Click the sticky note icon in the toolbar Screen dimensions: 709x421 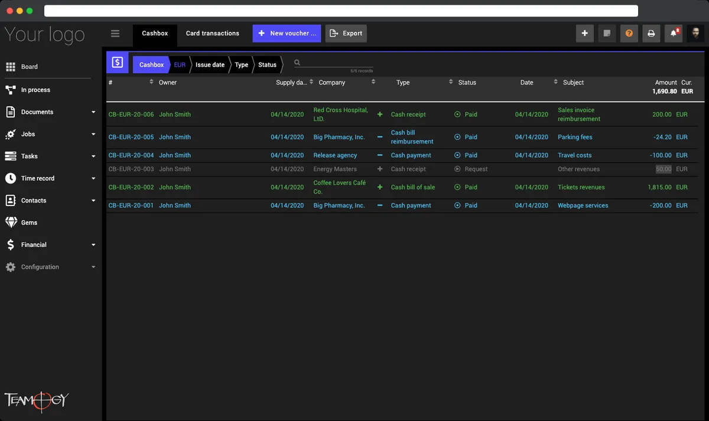click(x=607, y=33)
